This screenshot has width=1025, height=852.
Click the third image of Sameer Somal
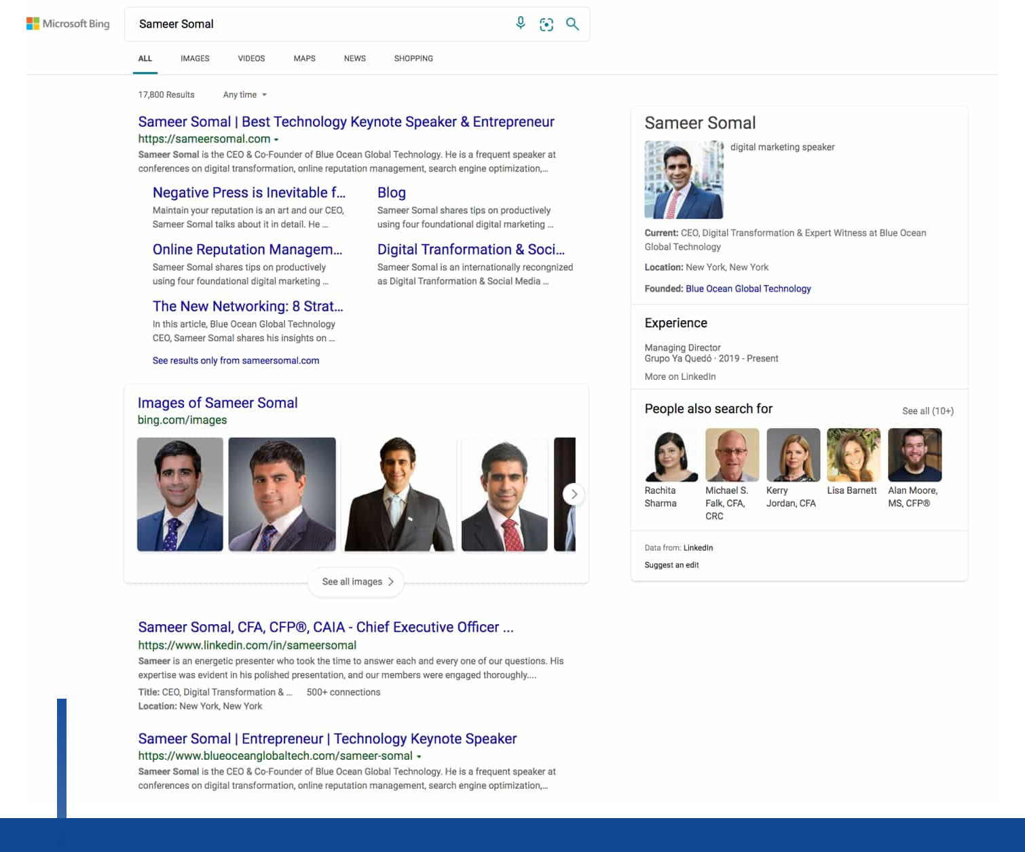pos(399,494)
